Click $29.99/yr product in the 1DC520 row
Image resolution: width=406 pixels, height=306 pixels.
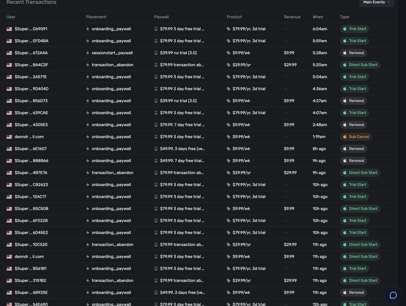click(242, 244)
